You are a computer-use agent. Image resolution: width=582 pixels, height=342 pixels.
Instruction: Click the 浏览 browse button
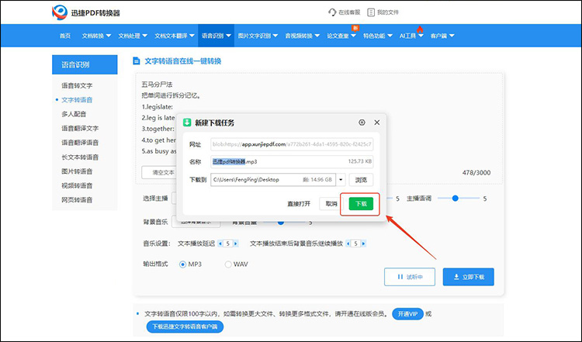click(361, 180)
